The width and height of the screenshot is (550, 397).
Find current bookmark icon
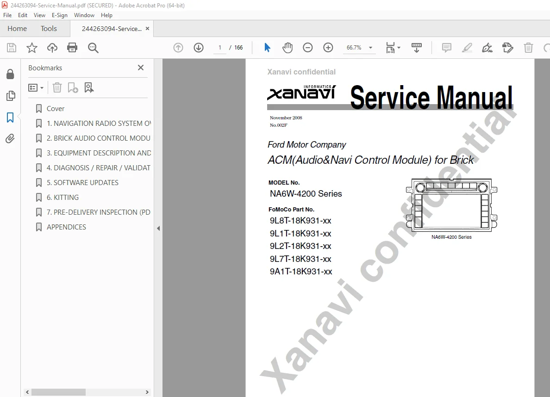click(x=89, y=87)
